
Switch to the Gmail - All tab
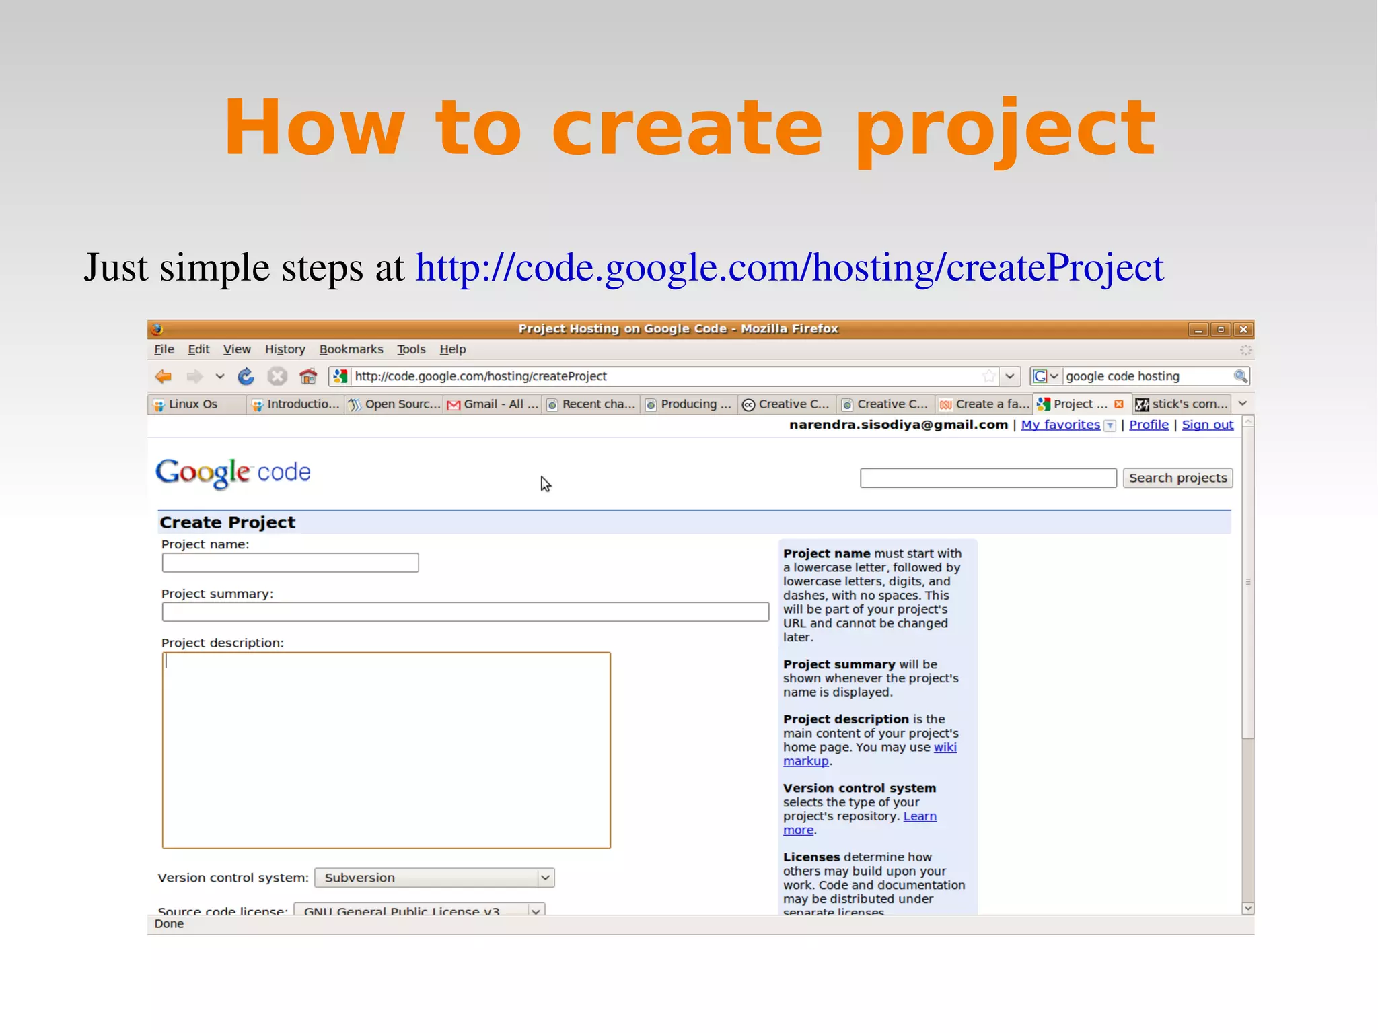click(x=493, y=404)
